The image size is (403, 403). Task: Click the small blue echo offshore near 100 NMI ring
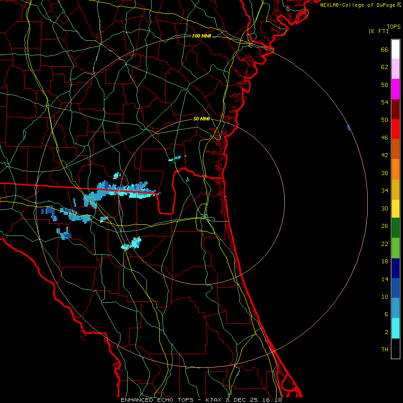348,128
